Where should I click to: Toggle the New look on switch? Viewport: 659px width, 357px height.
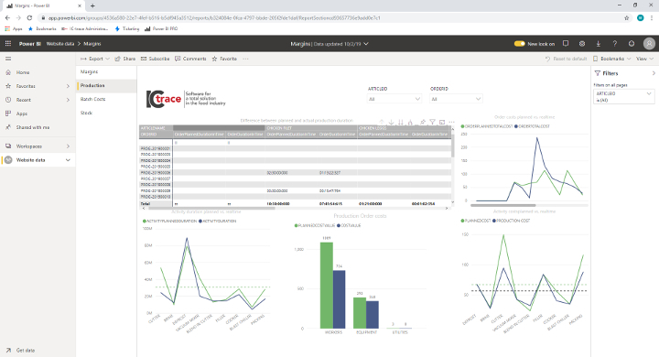(x=520, y=44)
